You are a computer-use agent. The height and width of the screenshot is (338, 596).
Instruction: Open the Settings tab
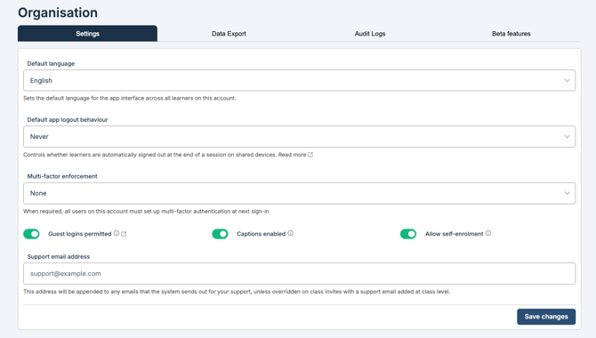click(x=87, y=34)
